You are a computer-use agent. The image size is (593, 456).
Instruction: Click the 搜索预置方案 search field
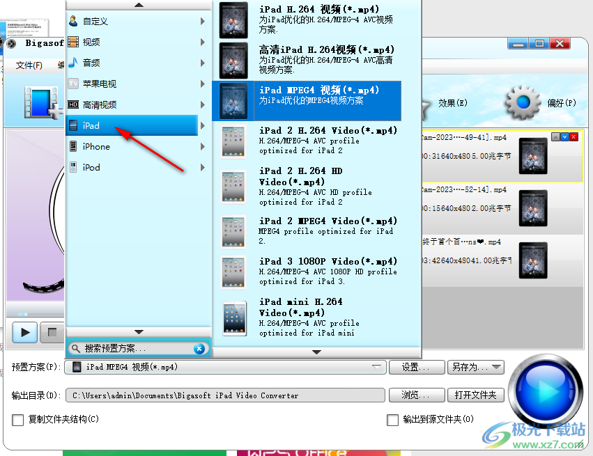137,348
